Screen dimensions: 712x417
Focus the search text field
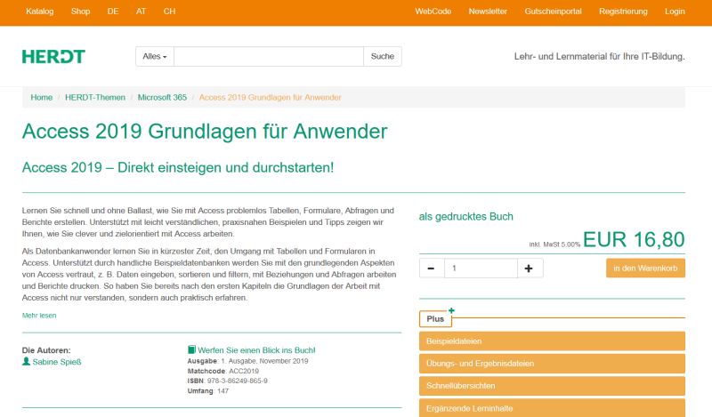click(x=269, y=56)
